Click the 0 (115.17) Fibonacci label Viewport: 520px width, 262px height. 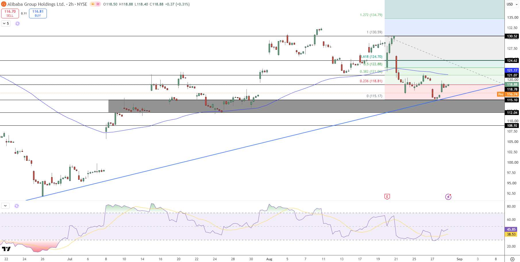(374, 96)
